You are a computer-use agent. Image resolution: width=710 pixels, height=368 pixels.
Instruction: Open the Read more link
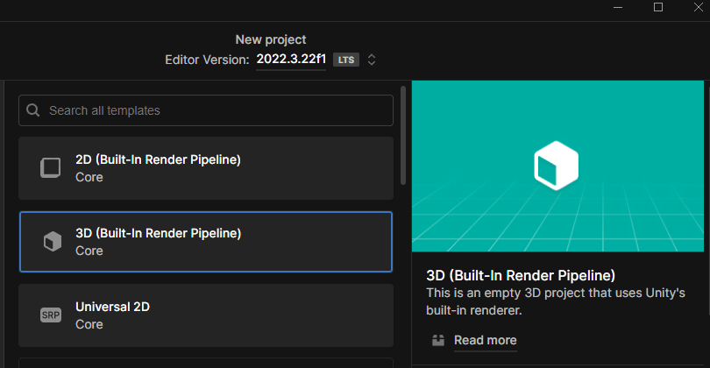[485, 340]
